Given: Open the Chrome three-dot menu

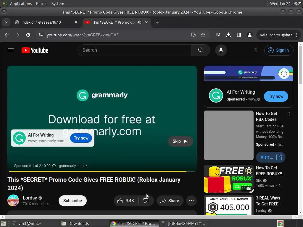Looking at the screenshot, I should click(x=296, y=35).
